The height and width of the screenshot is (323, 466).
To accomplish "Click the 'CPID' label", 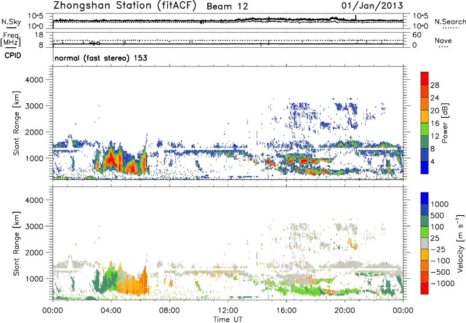I will tap(13, 55).
